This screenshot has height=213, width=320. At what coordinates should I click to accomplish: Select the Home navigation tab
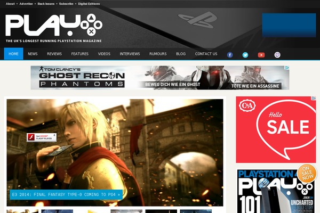click(13, 54)
